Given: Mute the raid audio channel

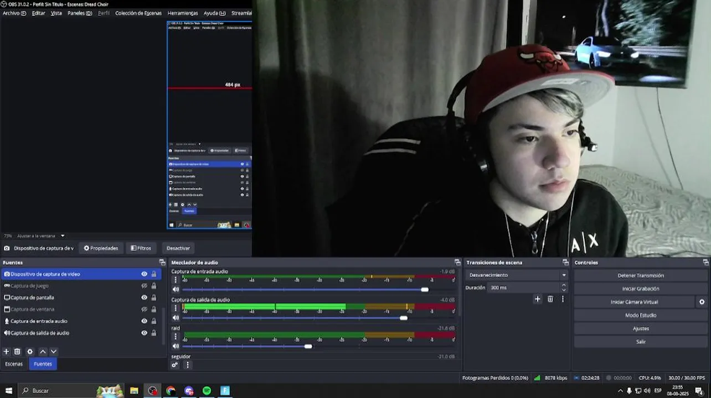Looking at the screenshot, I should tap(176, 347).
